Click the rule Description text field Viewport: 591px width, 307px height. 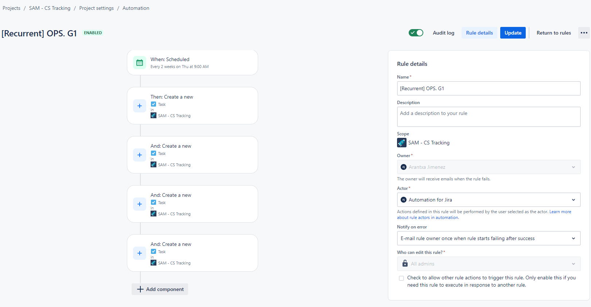(489, 117)
